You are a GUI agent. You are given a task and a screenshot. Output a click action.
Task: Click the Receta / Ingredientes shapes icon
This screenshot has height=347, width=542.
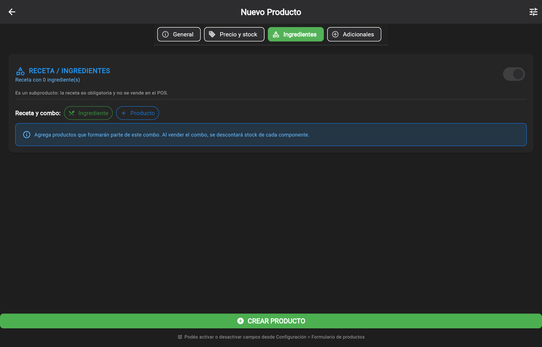[20, 71]
